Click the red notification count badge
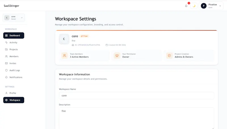This screenshot has height=129, width=227. (x=189, y=3)
